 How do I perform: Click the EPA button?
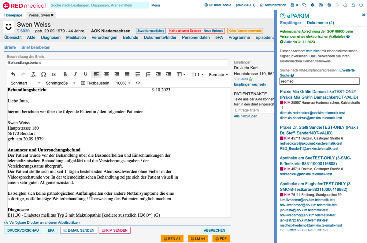(x=51, y=230)
